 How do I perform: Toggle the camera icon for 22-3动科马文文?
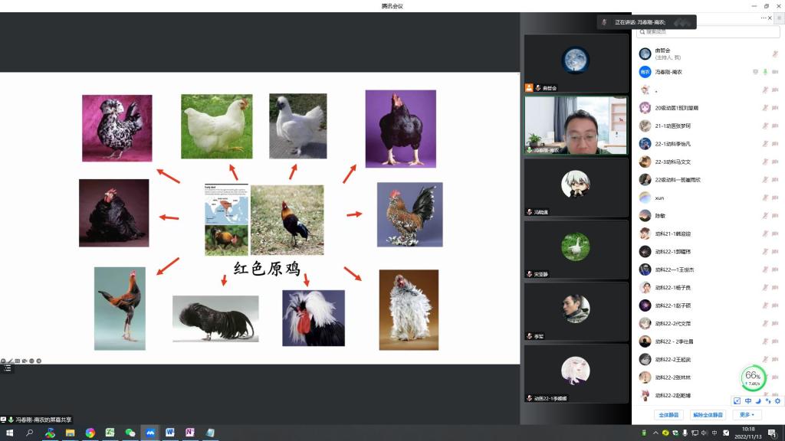[x=775, y=162]
